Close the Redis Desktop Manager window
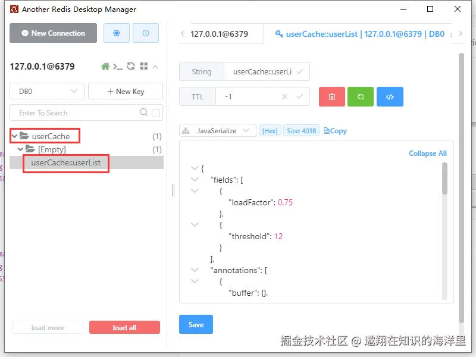 pyautogui.click(x=457, y=9)
